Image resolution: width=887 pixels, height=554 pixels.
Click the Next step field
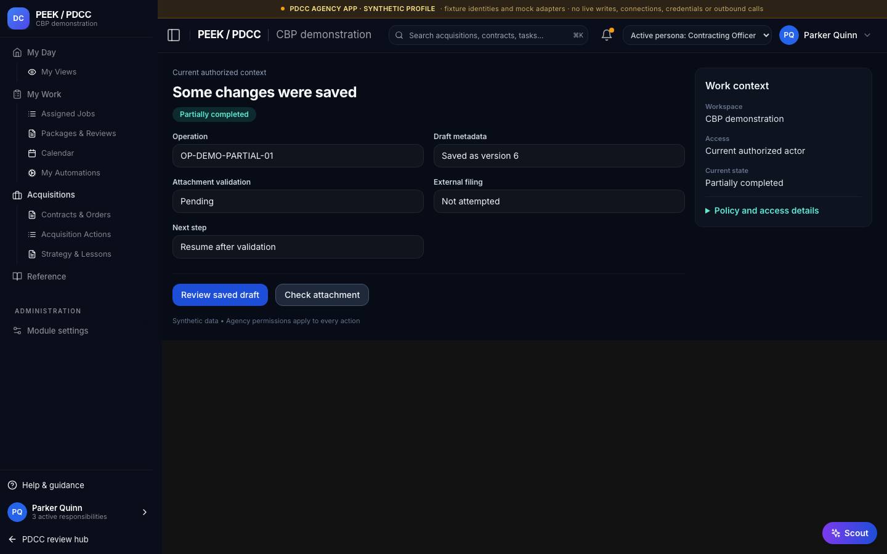point(298,247)
